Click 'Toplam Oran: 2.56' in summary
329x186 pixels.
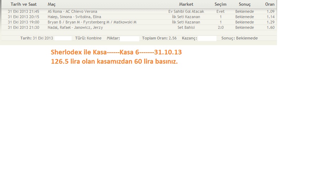tap(159, 38)
